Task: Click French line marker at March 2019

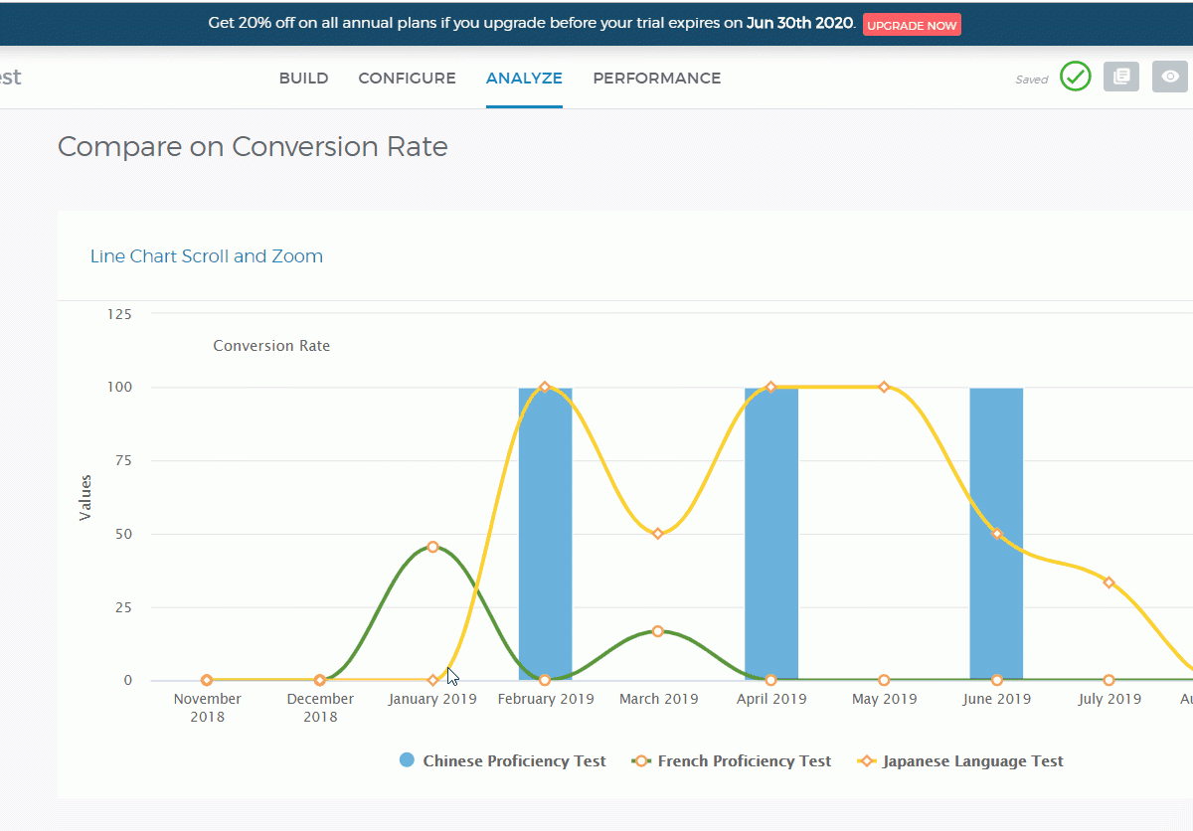Action: point(657,631)
